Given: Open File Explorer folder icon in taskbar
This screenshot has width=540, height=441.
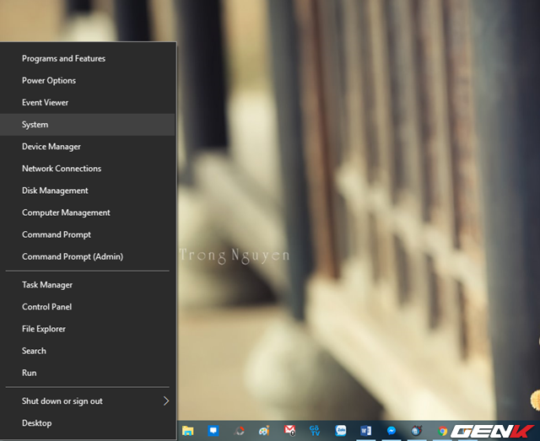Looking at the screenshot, I should tap(188, 430).
